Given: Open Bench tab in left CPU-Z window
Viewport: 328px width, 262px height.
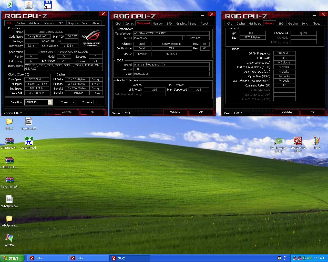Looking at the screenshot, I should coord(85,23).
